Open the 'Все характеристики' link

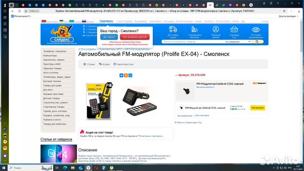(x=205, y=87)
